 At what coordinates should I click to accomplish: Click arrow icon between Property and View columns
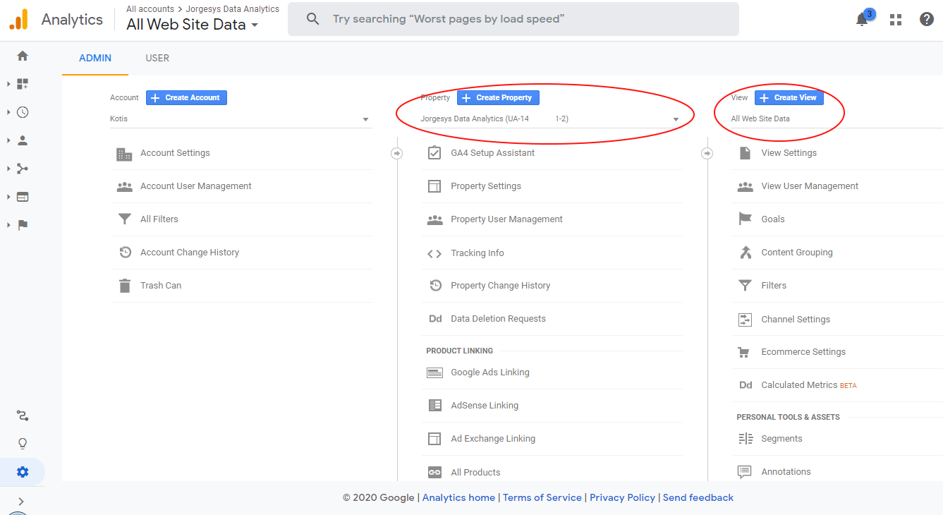click(707, 153)
